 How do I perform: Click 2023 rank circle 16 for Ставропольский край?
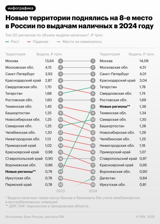point(60,158)
